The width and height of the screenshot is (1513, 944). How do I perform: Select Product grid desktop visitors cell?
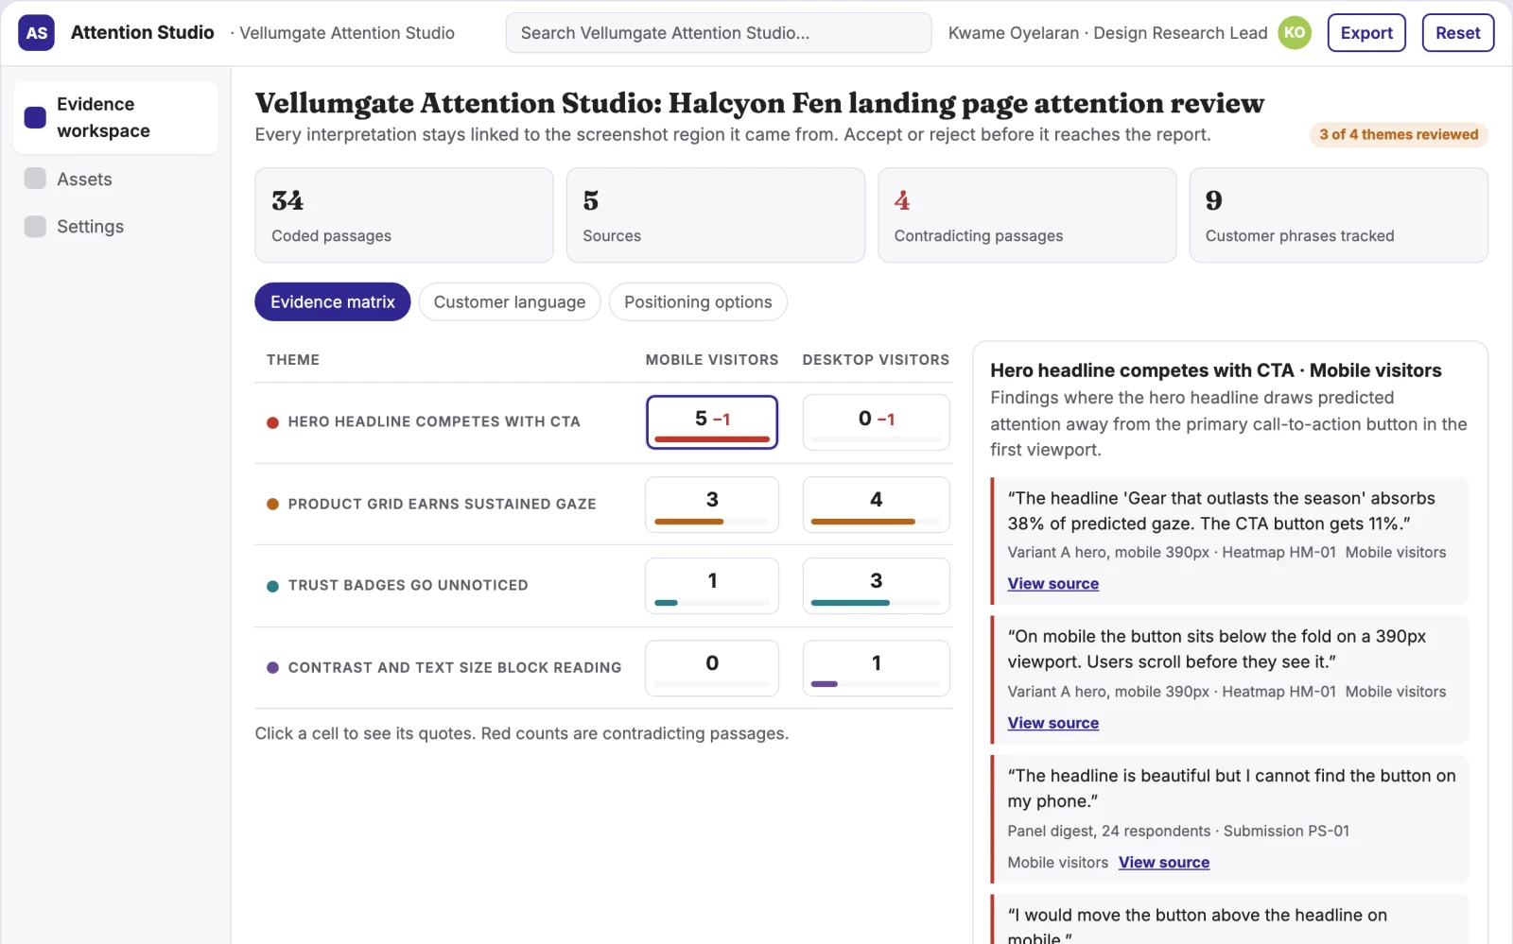877,505
